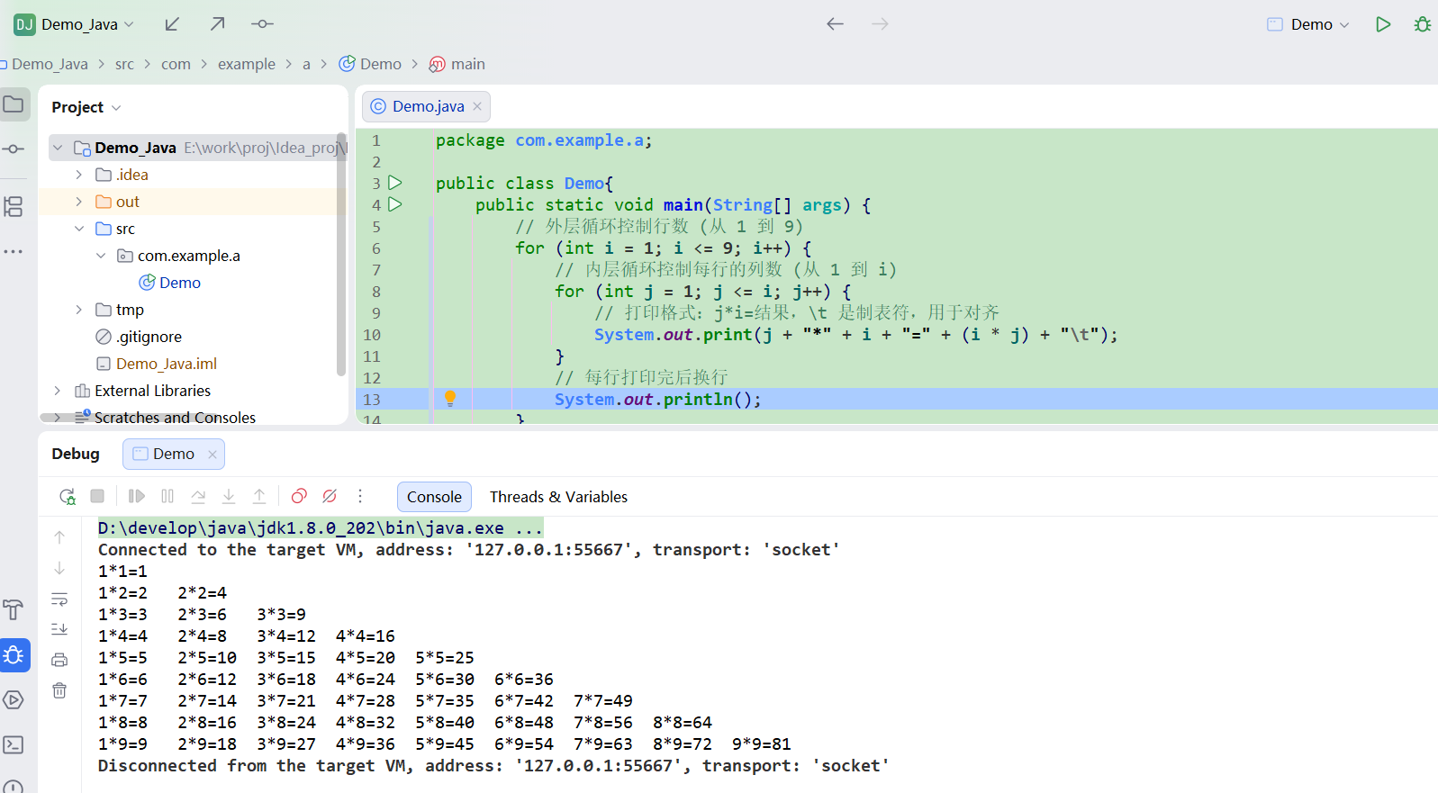Toggle soft-wrap in the console

pos(59,599)
